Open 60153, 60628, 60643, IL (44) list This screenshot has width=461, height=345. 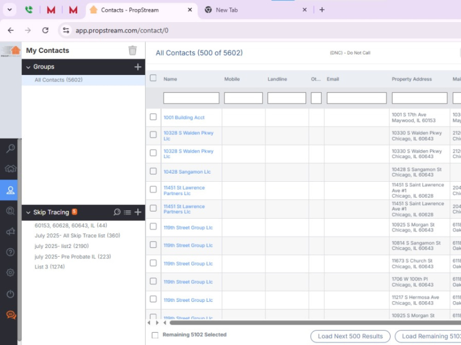click(71, 225)
